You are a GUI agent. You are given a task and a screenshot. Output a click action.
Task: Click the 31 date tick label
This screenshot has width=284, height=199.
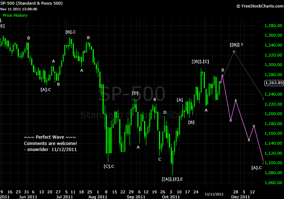click(26, 192)
